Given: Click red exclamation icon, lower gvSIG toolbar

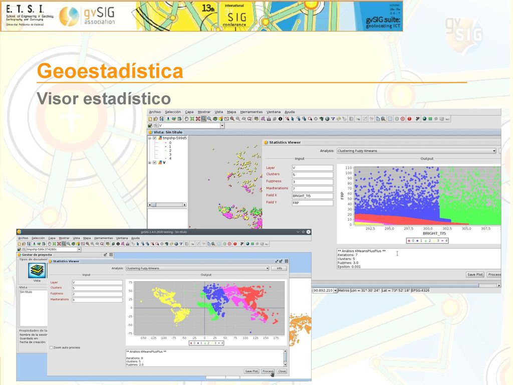Looking at the screenshot, I should [235, 244].
